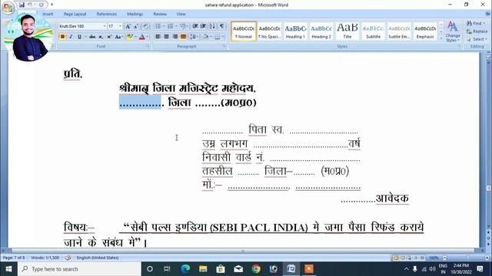492x276 pixels.
Task: Expand Paragraph dialog launcher
Action: [224, 46]
